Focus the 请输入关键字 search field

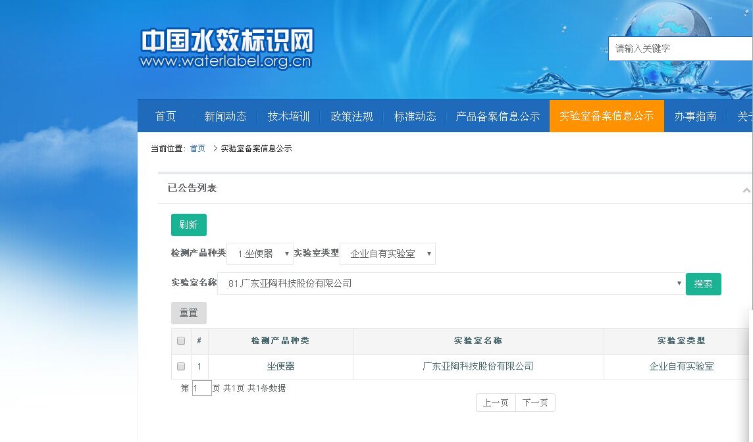pos(680,49)
